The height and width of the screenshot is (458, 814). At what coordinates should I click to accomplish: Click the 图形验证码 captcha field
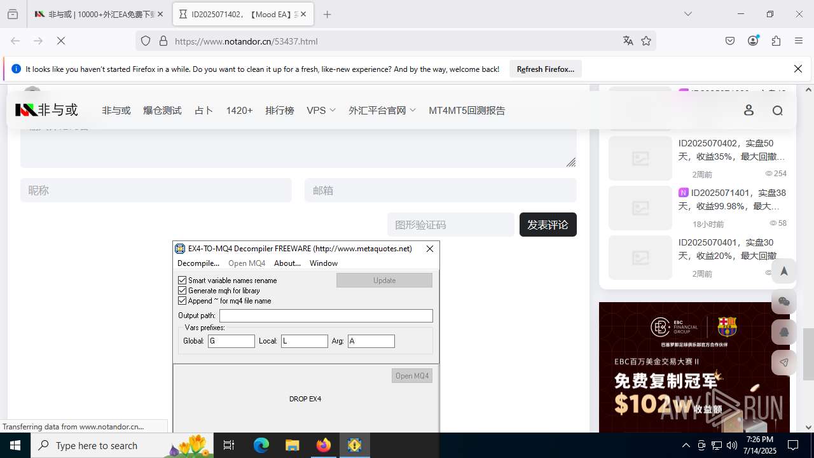(x=450, y=225)
